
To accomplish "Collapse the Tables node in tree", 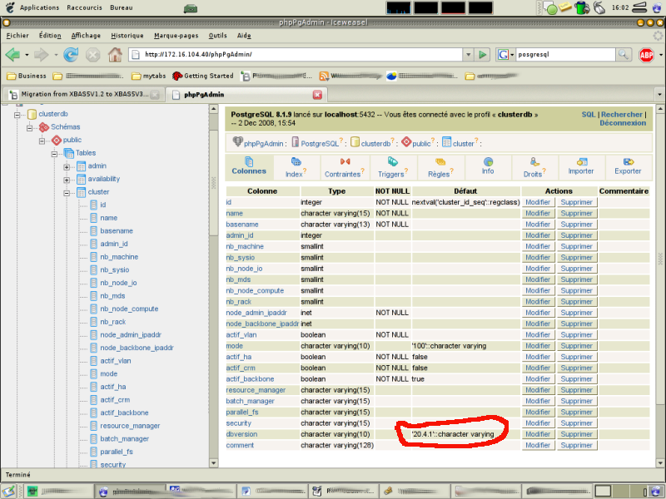I will coord(54,153).
